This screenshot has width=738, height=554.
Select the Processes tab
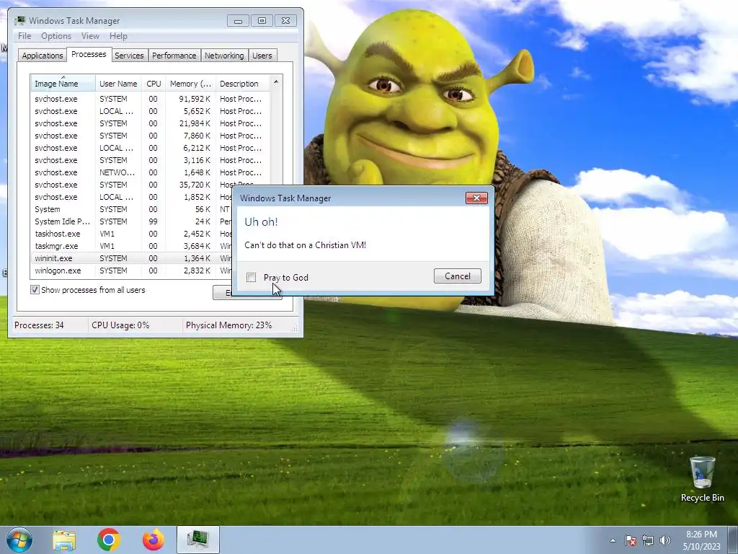click(x=89, y=54)
